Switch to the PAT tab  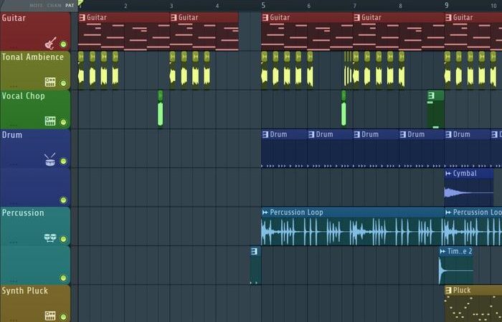coord(69,5)
